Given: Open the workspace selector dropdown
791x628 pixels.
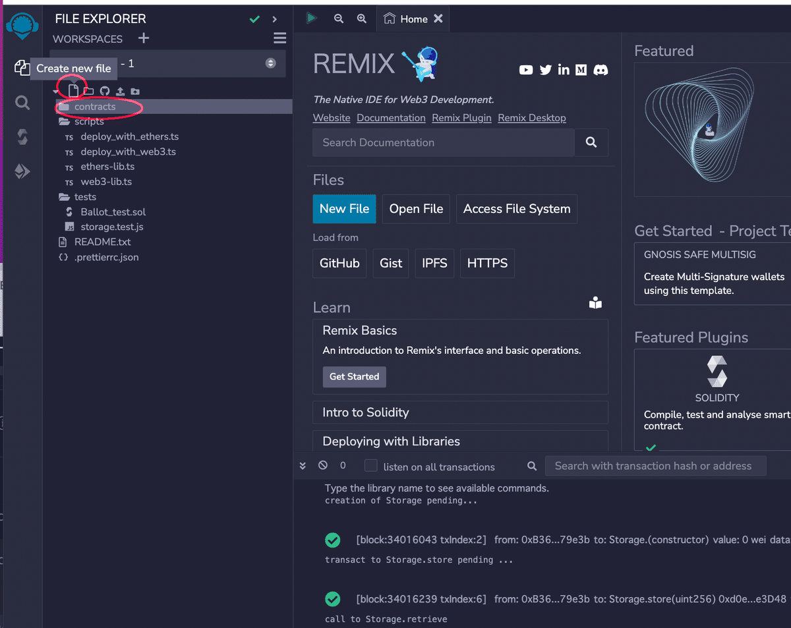Looking at the screenshot, I should [x=168, y=63].
